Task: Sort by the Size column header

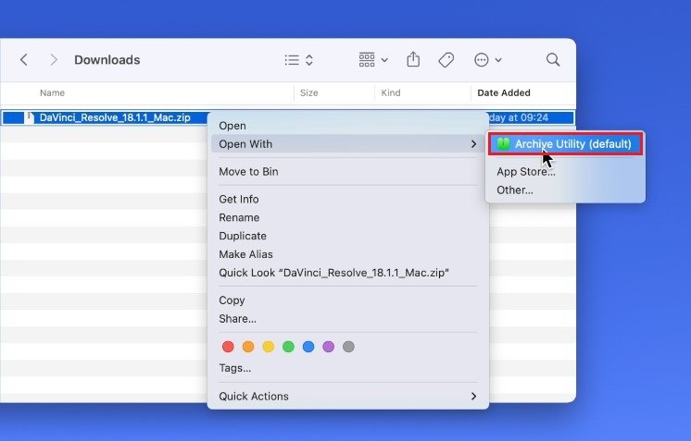Action: [x=309, y=92]
